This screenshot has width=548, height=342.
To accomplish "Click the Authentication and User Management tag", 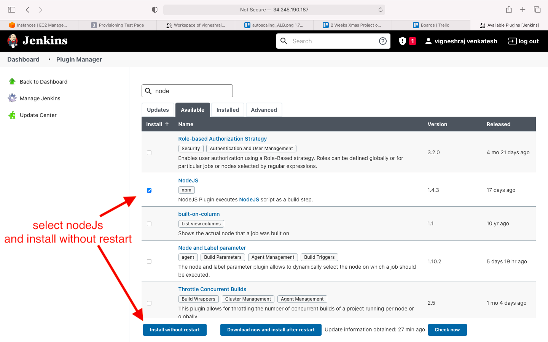I will 251,149.
